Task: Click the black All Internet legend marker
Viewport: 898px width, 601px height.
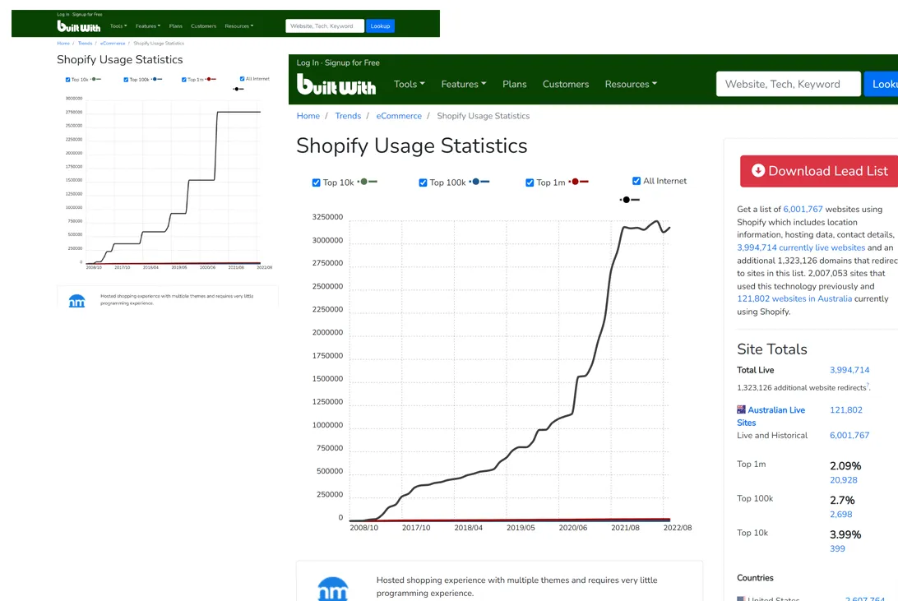Action: click(x=629, y=200)
